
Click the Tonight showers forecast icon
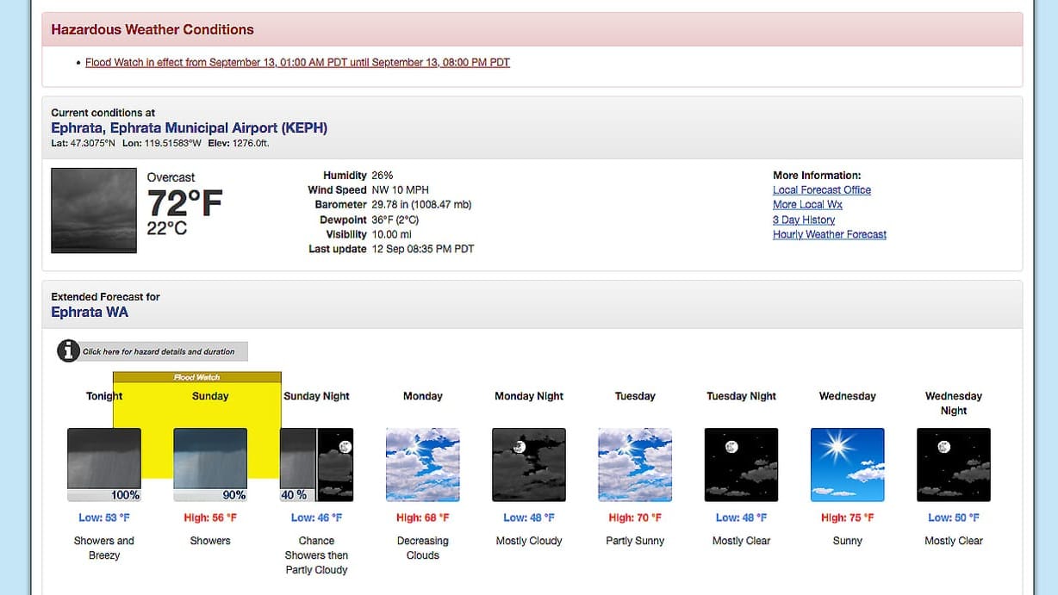[104, 465]
